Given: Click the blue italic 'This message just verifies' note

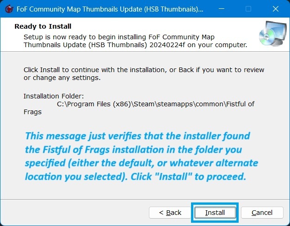Looking at the screenshot, I should (x=142, y=156).
